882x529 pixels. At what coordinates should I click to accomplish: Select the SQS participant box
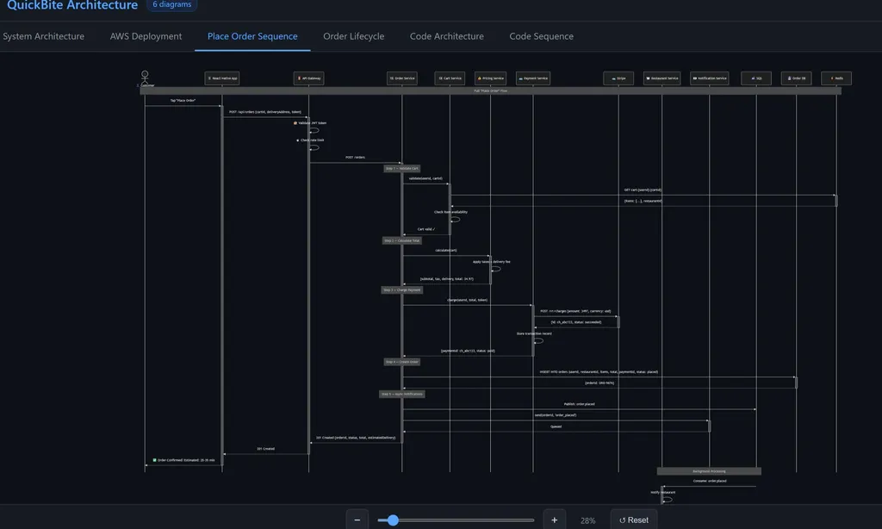(756, 78)
